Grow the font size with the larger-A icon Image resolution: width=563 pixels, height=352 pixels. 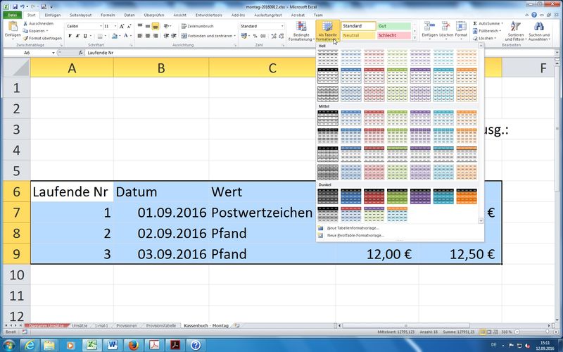click(122, 26)
